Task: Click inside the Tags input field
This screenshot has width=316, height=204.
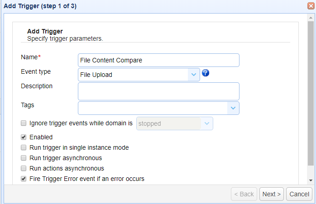Action: [153, 108]
